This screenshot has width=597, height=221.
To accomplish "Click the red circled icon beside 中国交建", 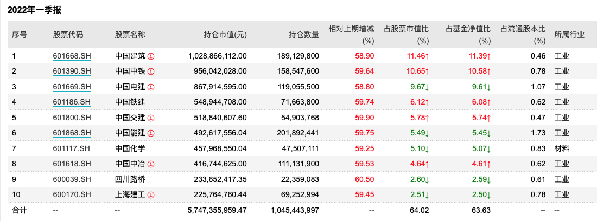I will (x=151, y=118).
